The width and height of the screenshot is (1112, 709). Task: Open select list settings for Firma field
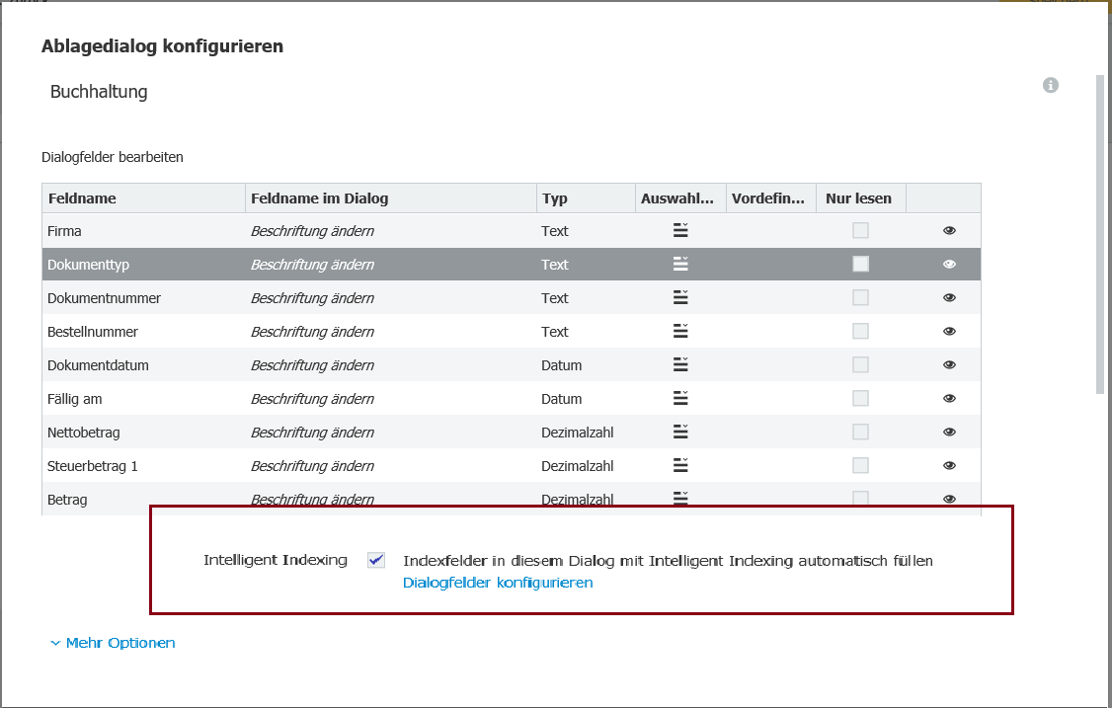coord(679,230)
